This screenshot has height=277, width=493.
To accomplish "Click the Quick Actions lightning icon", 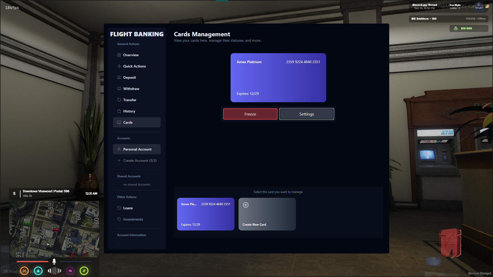I will click(119, 66).
